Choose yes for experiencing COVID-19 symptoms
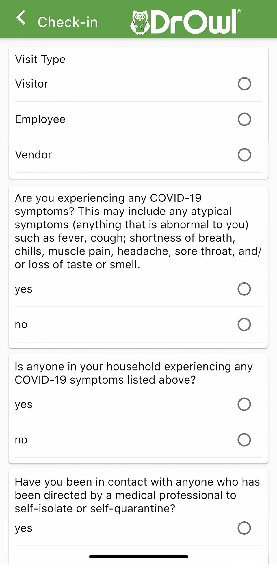Image resolution: width=277 pixels, height=570 pixels. tap(244, 289)
